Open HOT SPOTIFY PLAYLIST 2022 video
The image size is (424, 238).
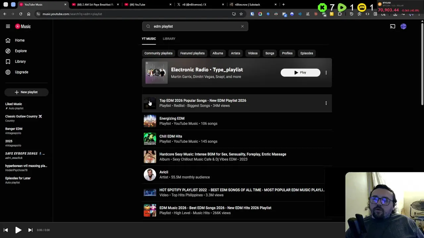click(x=242, y=190)
